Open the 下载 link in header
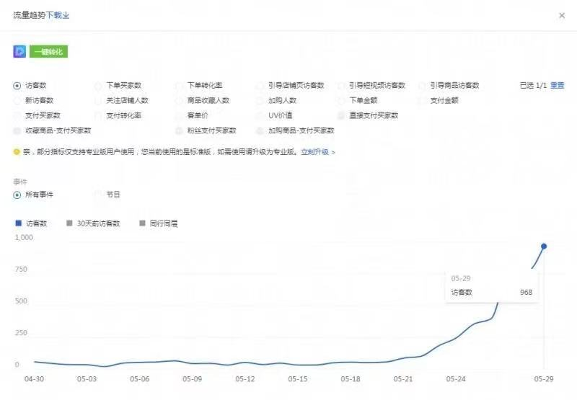Screen dimensions: 577x400 [58, 15]
